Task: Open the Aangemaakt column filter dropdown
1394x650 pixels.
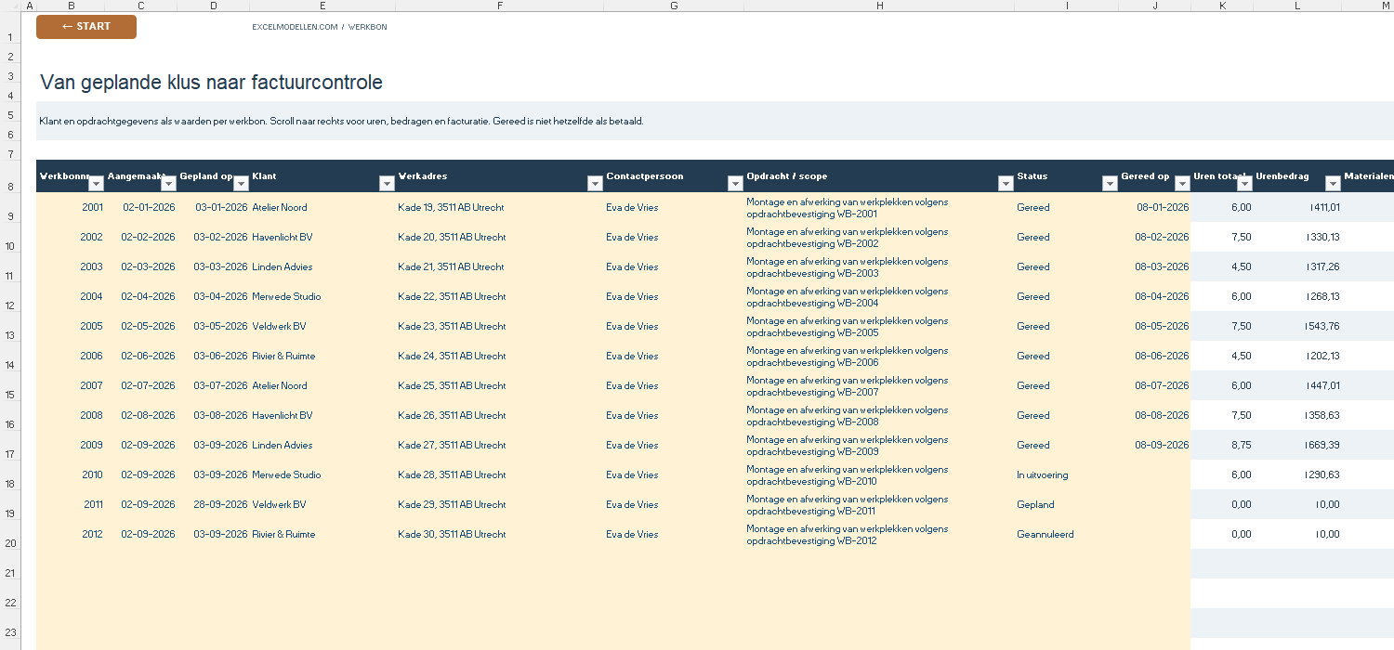Action: 168,184
